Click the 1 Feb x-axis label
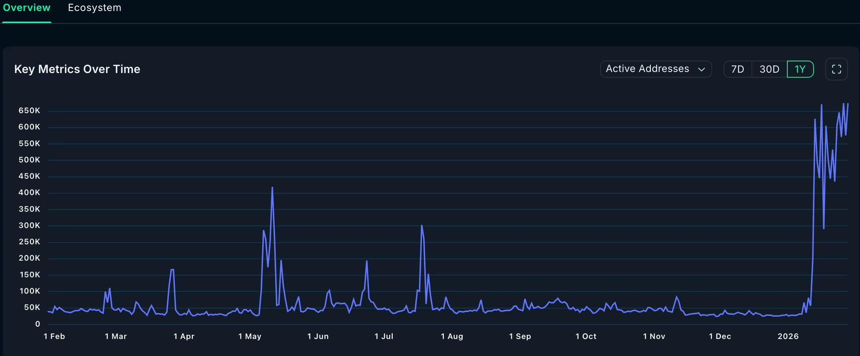The image size is (860, 356). 54,336
